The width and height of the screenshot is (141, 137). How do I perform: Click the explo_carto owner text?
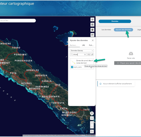[x=77, y=67]
